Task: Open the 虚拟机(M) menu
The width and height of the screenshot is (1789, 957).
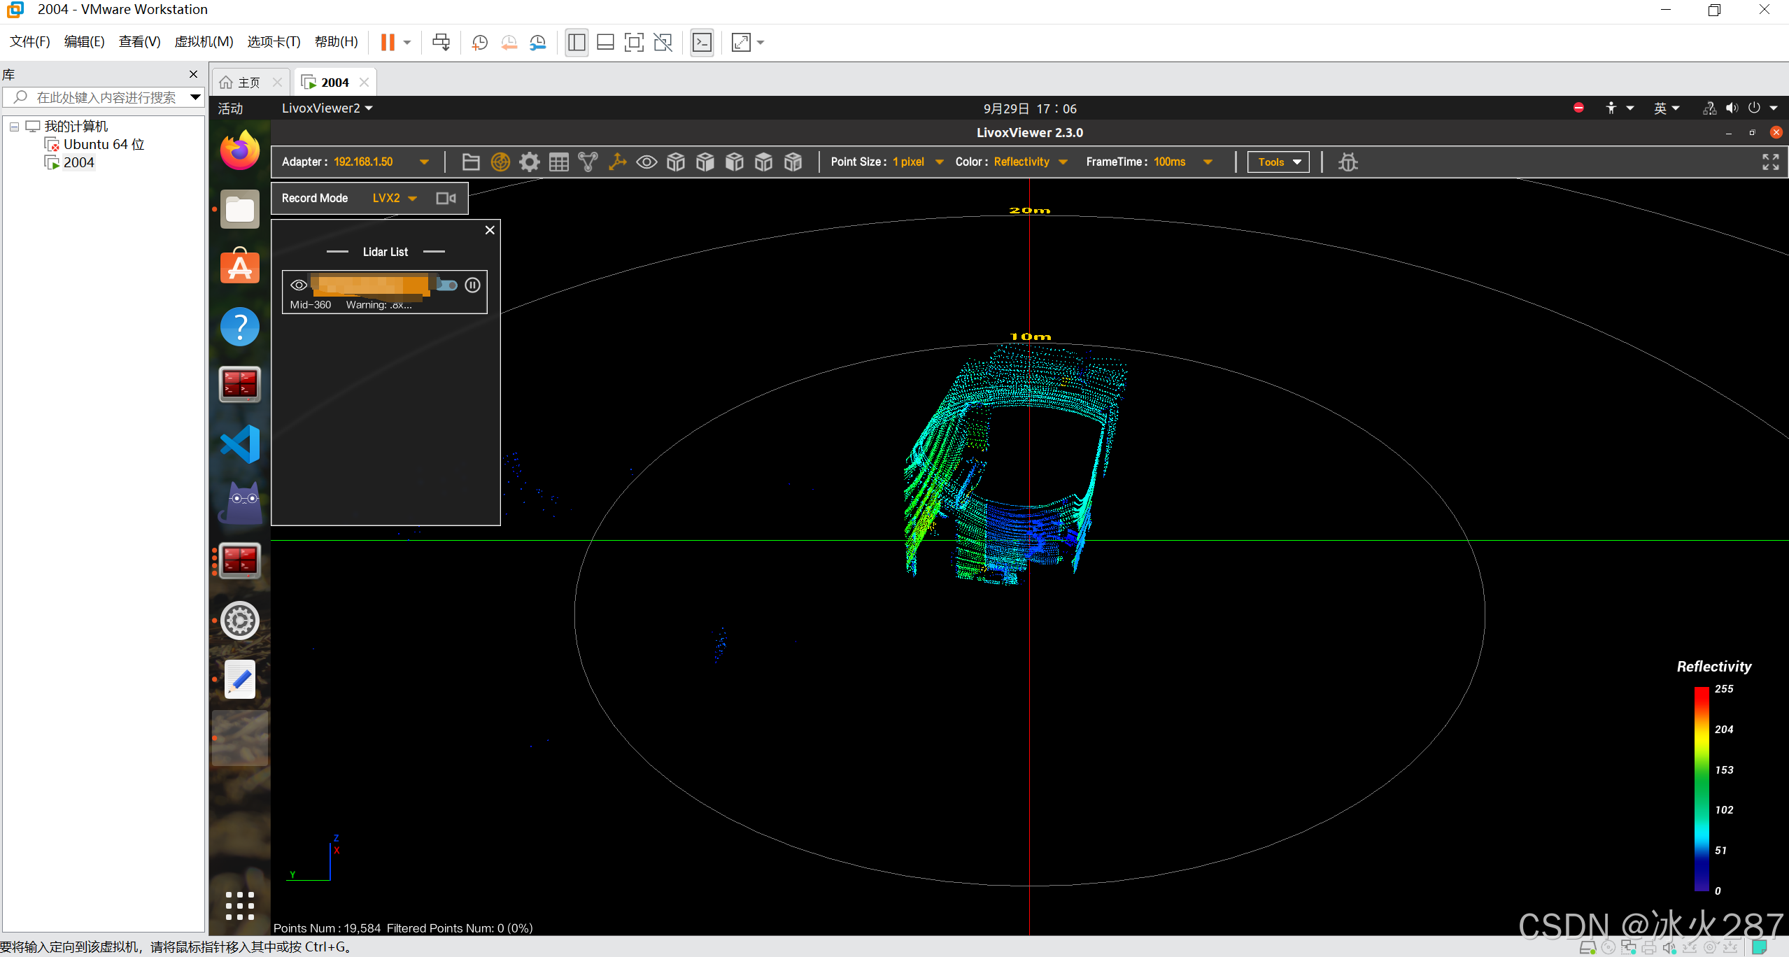Action: [204, 42]
